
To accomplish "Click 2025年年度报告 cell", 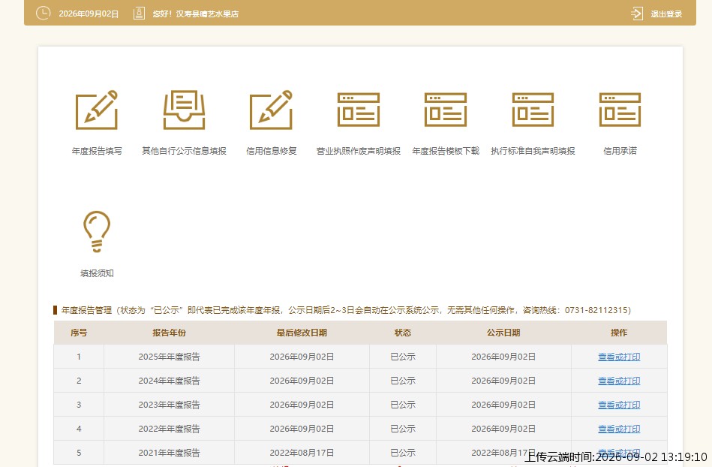I will [x=169, y=357].
